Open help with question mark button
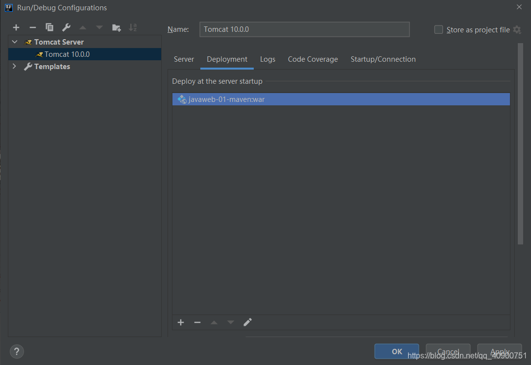The width and height of the screenshot is (531, 365). [x=17, y=351]
